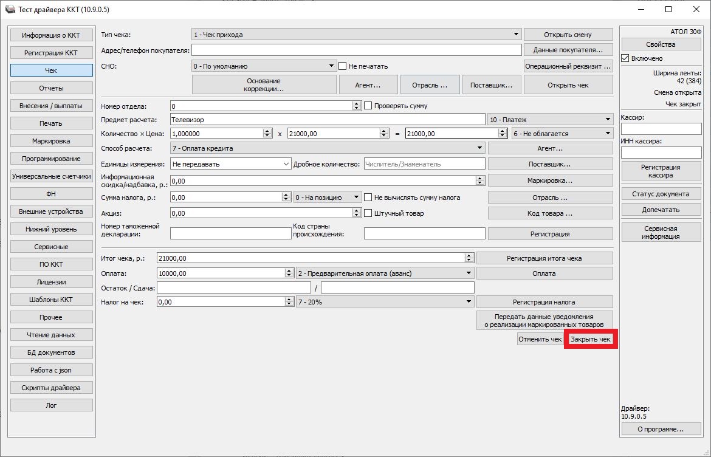The width and height of the screenshot is (711, 457).
Task: Click the 'Открыть смену' button
Action: click(x=568, y=35)
